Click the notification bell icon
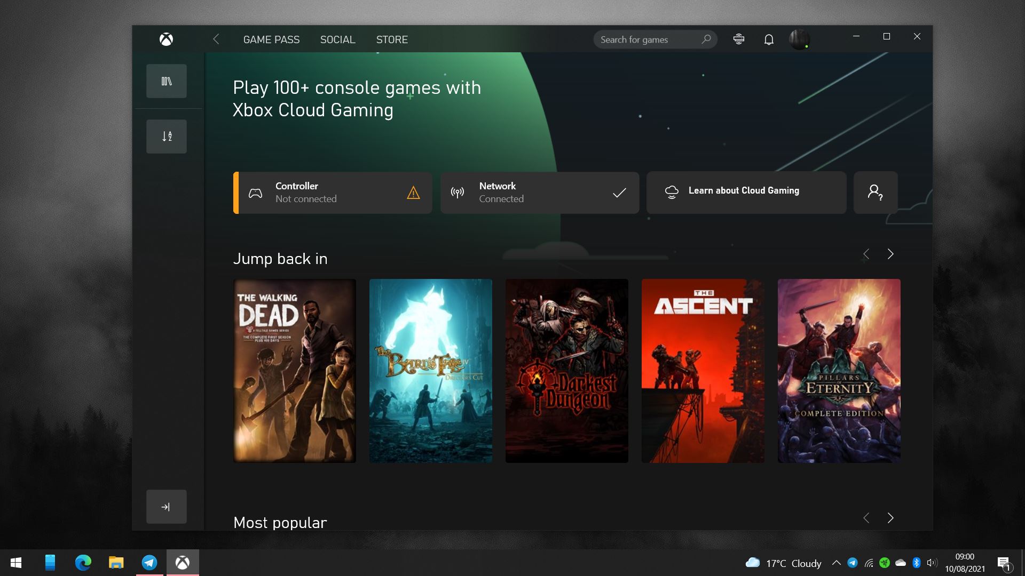 (x=769, y=39)
